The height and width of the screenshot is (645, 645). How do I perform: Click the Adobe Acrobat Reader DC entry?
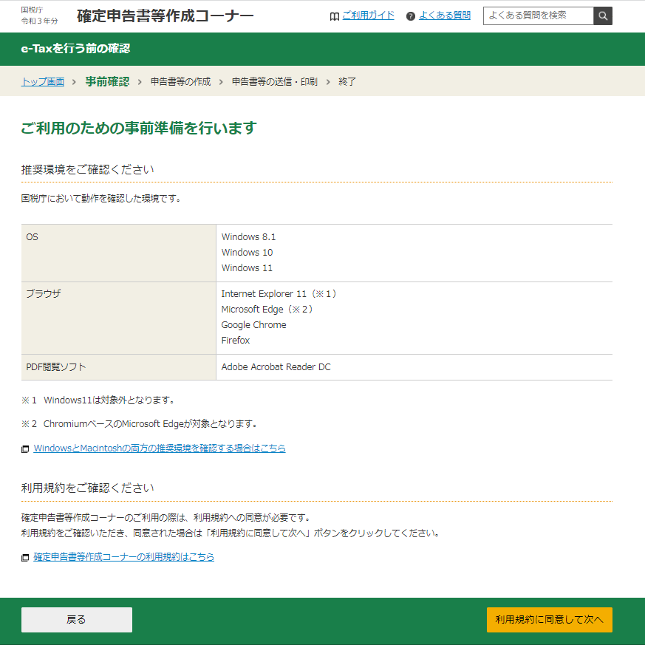pyautogui.click(x=276, y=367)
